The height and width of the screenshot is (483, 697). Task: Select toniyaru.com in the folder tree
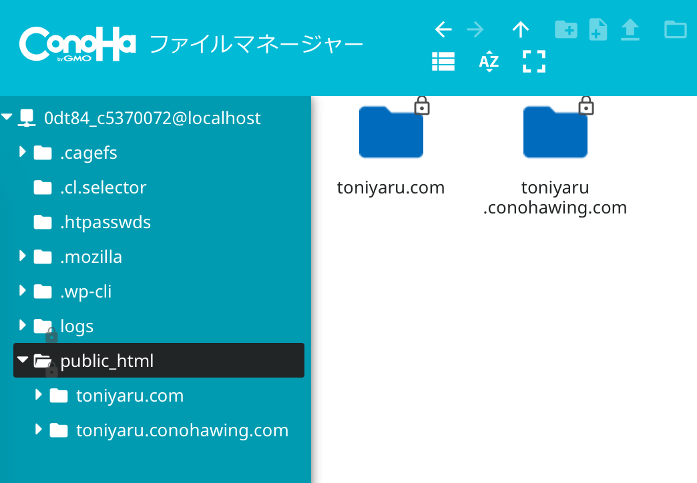tap(130, 396)
